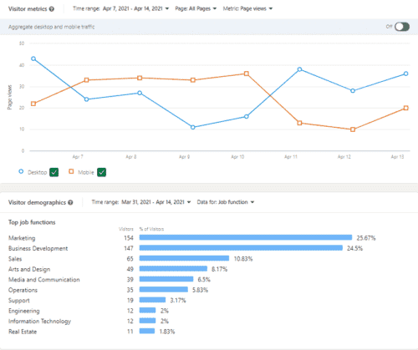
Task: Open the Apr 7 - Apr 14 time range dropdown
Action: tap(121, 8)
